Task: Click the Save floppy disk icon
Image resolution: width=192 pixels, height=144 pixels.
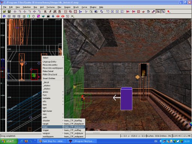Action: (9, 12)
